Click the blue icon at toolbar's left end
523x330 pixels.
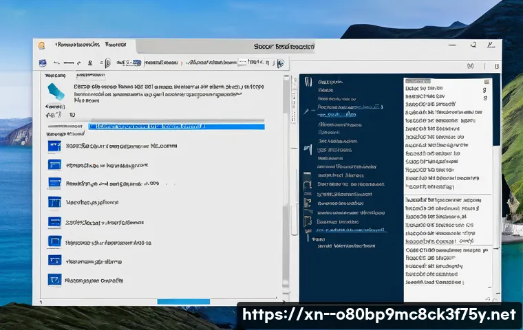pos(43,63)
